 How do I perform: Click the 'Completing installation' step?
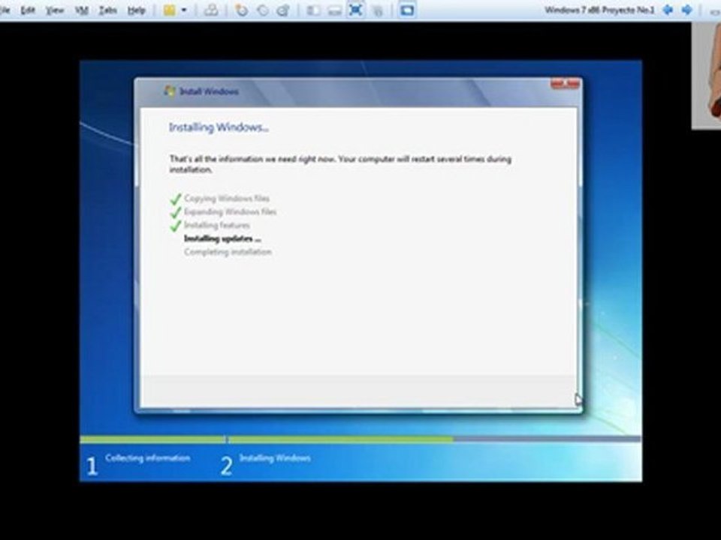[x=228, y=252]
